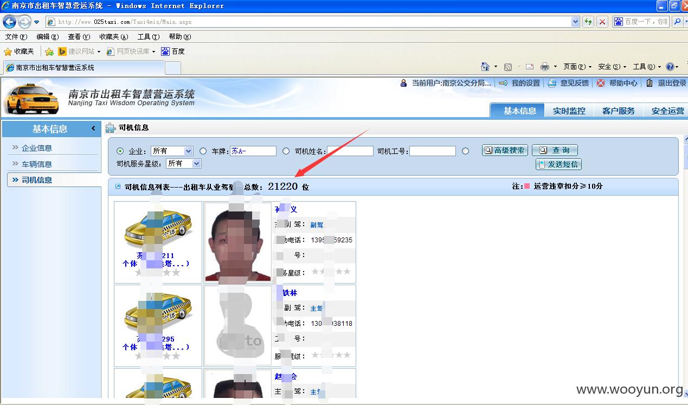Screen dimensions: 688x405
Task: Click the pink 运营违章 legend swatch
Action: pos(527,186)
